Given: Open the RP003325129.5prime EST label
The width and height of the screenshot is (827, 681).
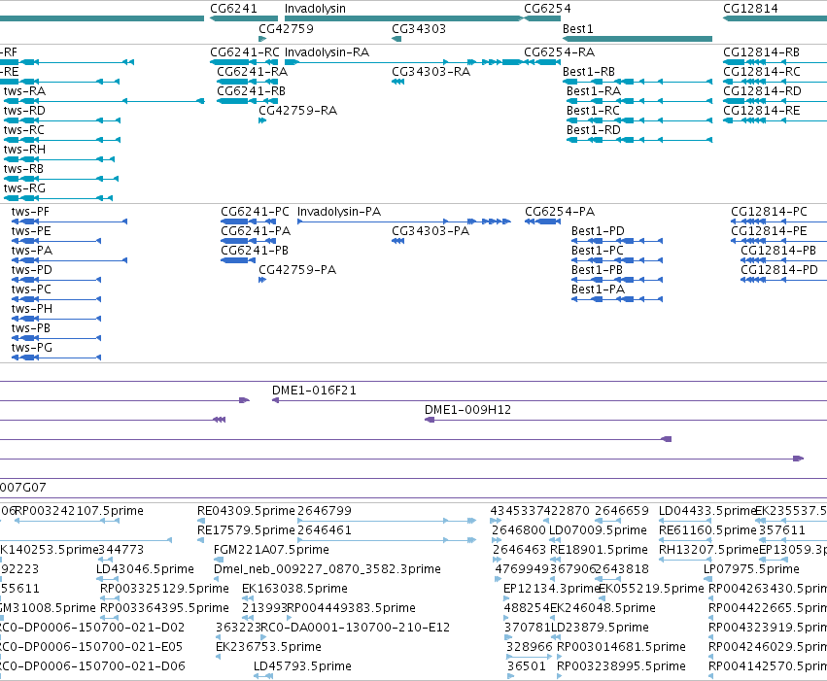Looking at the screenshot, I should (164, 590).
